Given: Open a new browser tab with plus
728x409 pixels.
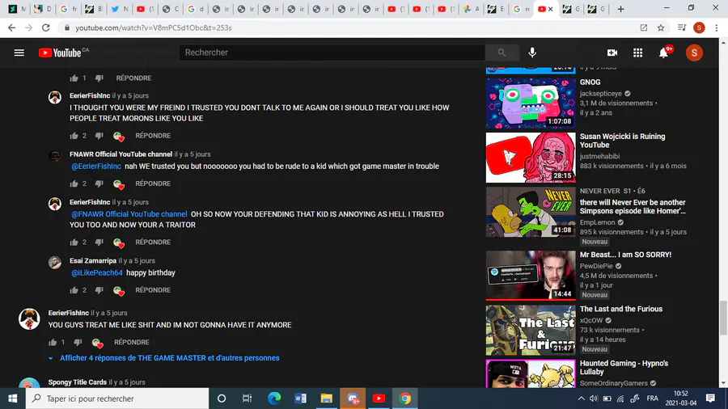Looking at the screenshot, I should [620, 9].
